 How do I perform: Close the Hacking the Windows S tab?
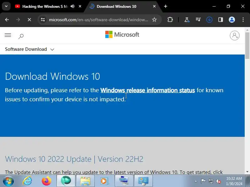pyautogui.click(x=80, y=6)
